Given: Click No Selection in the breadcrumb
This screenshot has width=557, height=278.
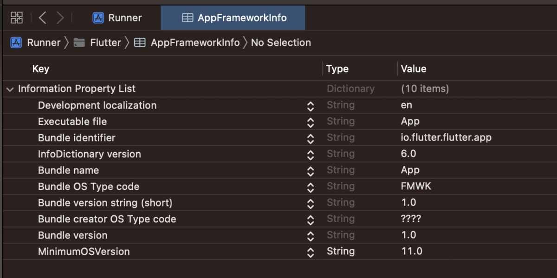Looking at the screenshot, I should 281,43.
